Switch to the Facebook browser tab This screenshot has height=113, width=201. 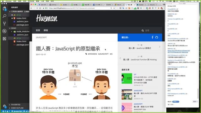[97, 5]
